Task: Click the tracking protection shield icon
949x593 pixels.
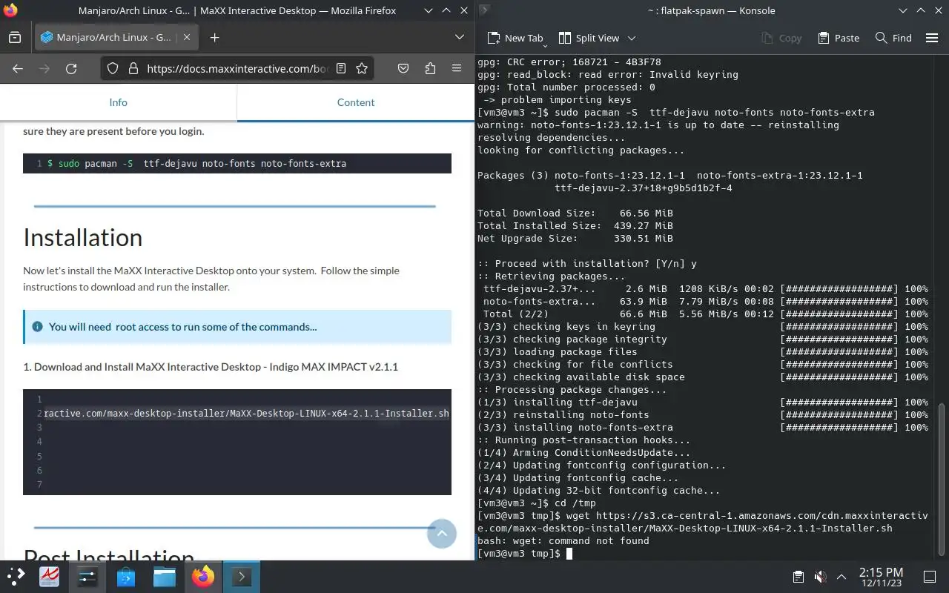Action: (x=113, y=68)
